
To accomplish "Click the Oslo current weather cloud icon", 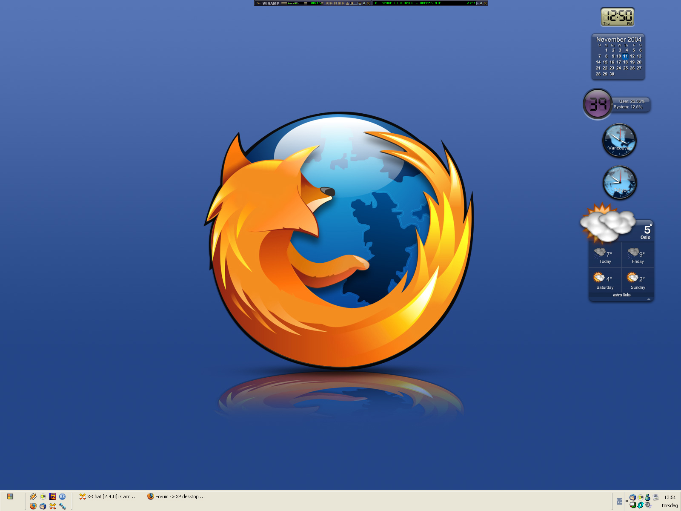I will point(607,223).
